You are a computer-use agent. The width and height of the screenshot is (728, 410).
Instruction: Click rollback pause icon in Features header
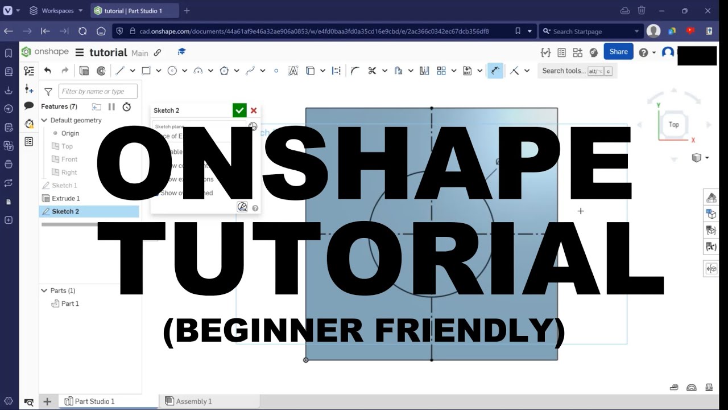[111, 106]
